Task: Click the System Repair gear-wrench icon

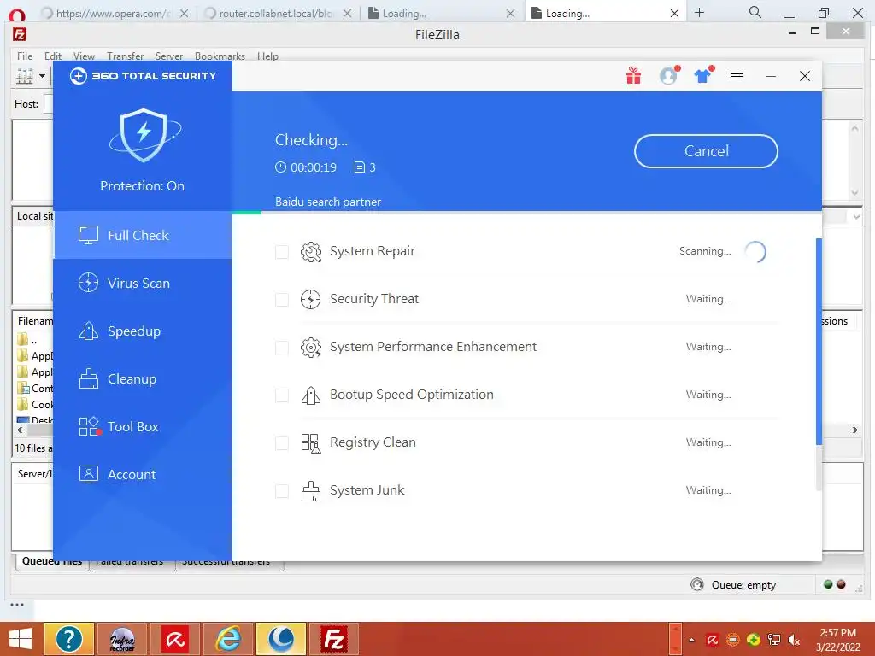Action: (311, 252)
